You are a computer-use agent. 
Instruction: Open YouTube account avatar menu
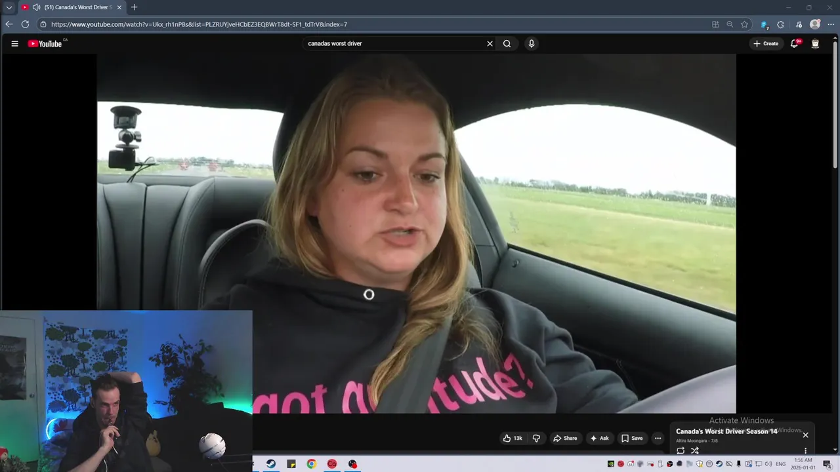(815, 44)
